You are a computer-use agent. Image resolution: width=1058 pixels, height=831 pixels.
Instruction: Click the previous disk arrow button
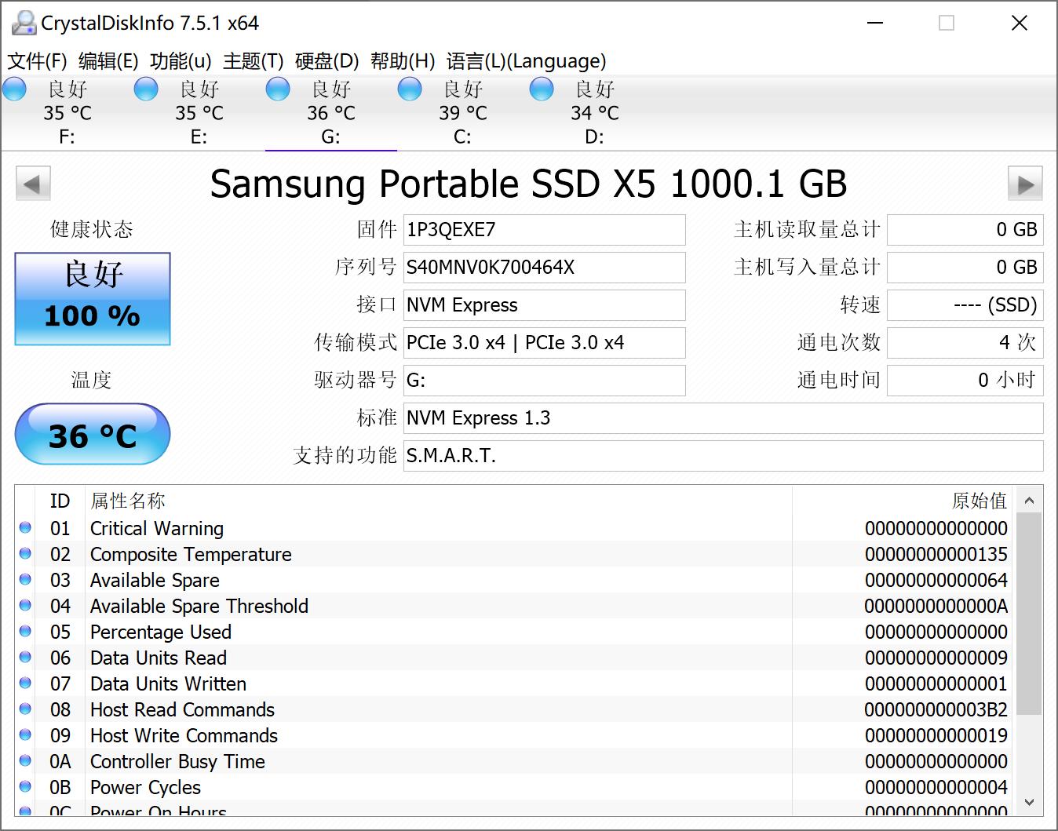click(x=33, y=183)
